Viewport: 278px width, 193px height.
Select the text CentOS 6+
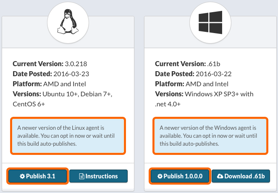pos(29,104)
